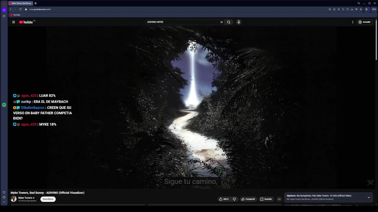Go back to previous page
The image size is (378, 212).
11,9
